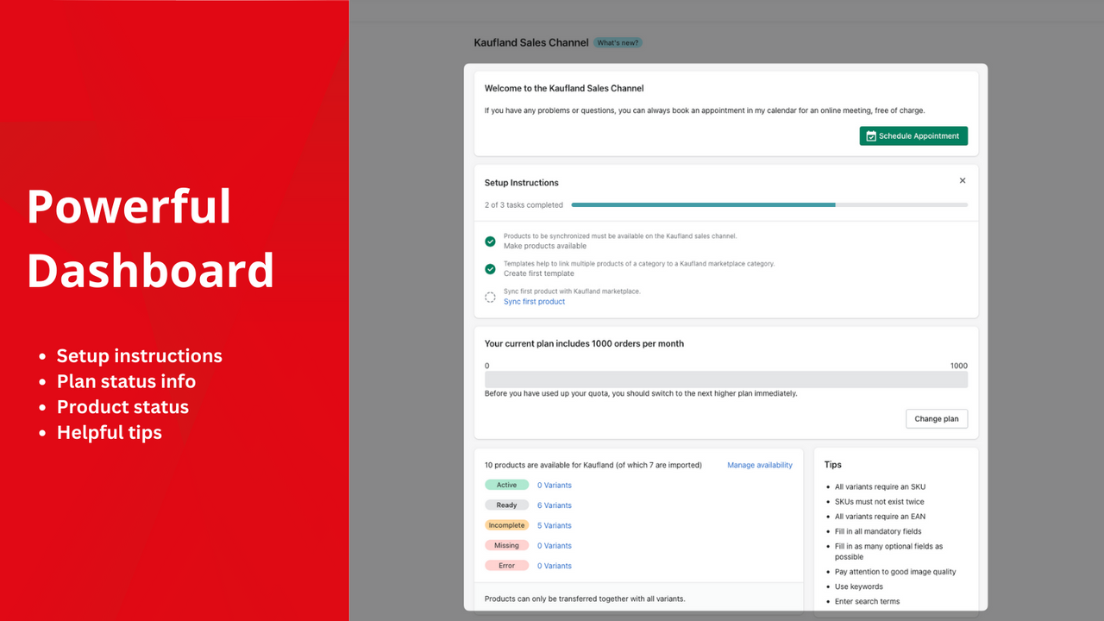
Task: Click Products can only be transferred note
Action: (x=585, y=599)
